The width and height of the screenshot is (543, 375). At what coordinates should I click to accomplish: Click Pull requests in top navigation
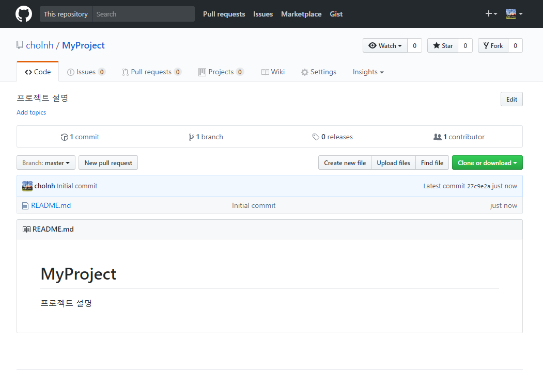click(x=224, y=14)
